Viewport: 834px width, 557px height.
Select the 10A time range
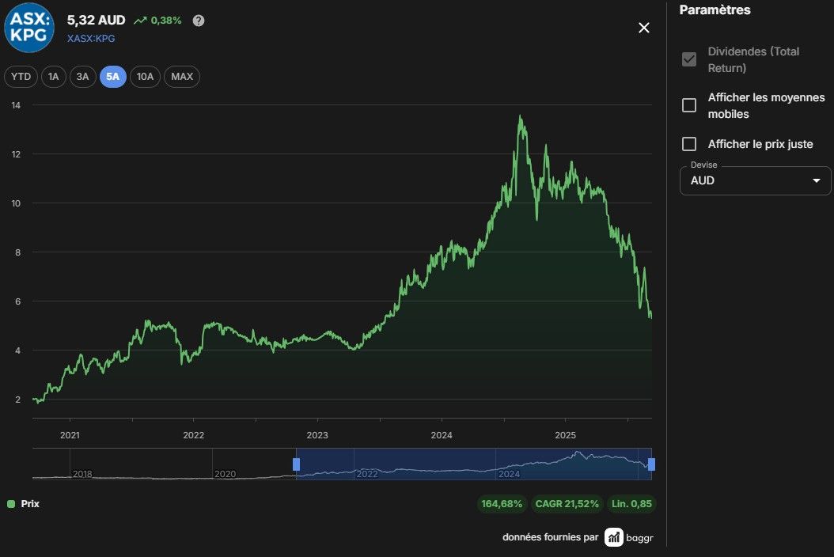pos(145,77)
